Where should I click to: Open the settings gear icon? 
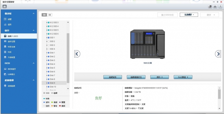tap(215, 7)
